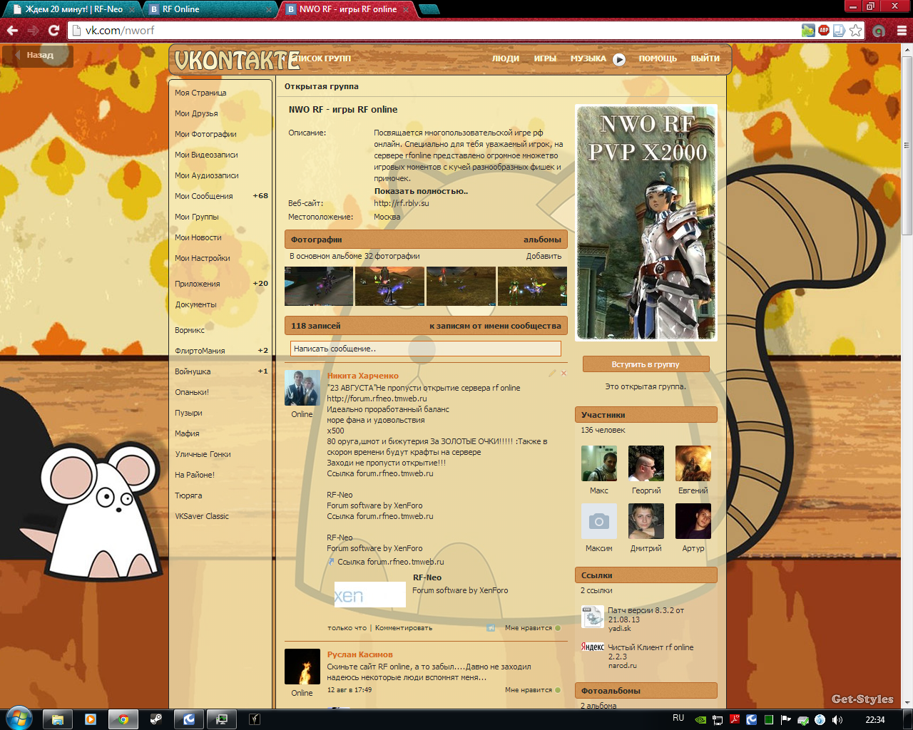Open the Windows Start orb
Viewport: 913px width, 730px height.
19,718
